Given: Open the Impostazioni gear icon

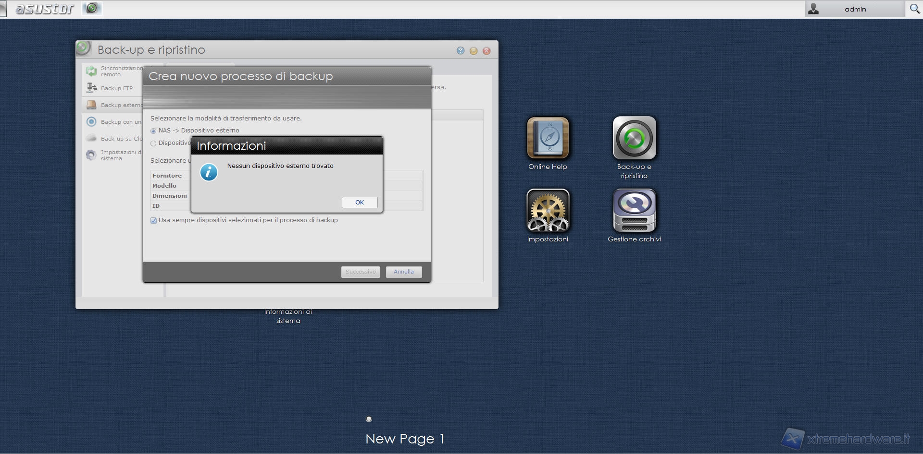Looking at the screenshot, I should coord(548,211).
